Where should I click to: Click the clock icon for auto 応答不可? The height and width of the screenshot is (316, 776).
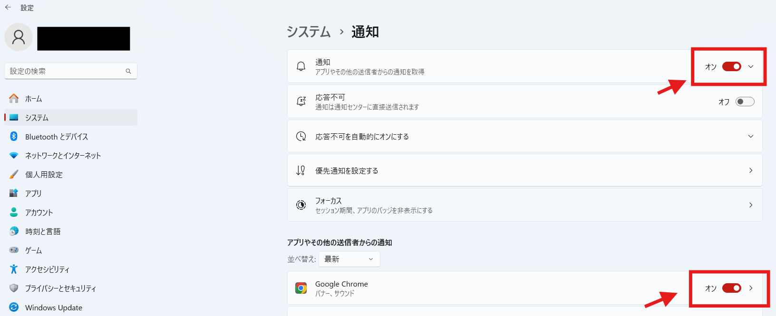click(301, 136)
